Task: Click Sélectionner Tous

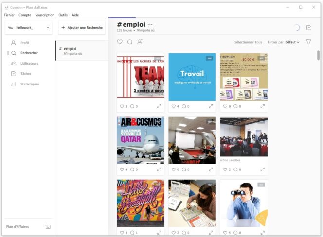Action: pos(248,42)
